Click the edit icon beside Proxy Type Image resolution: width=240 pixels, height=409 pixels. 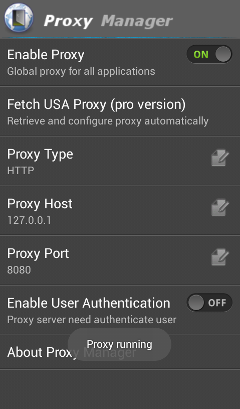click(x=220, y=158)
